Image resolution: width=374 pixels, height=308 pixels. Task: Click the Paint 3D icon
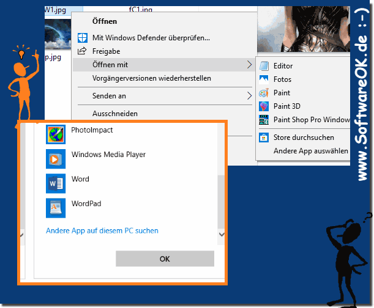264,106
